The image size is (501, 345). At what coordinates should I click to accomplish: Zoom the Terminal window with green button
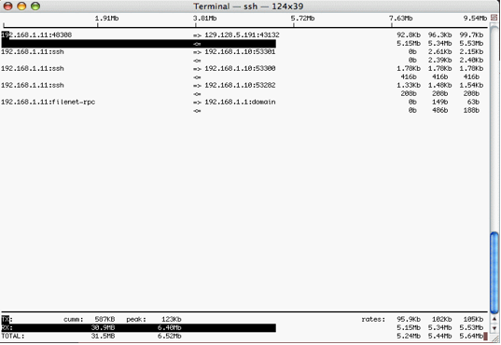[35, 7]
